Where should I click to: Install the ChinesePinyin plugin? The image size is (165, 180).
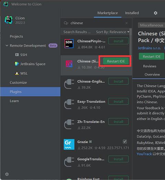click(x=118, y=41)
